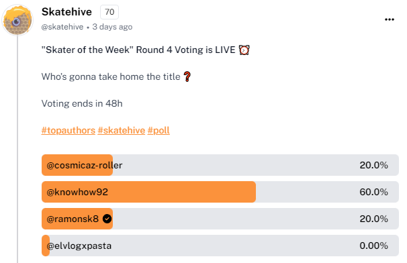Click the vertical thread line below avatar
Viewport: 407px width, 263px height.
(17, 150)
